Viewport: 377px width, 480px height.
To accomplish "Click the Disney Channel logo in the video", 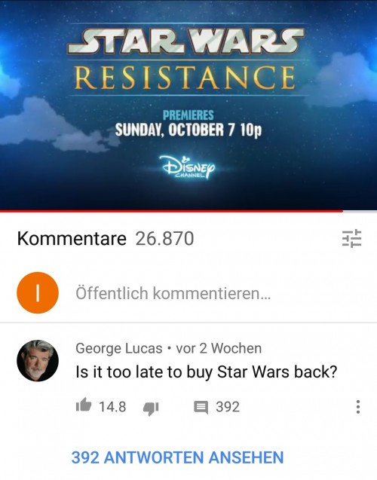I will click(187, 167).
